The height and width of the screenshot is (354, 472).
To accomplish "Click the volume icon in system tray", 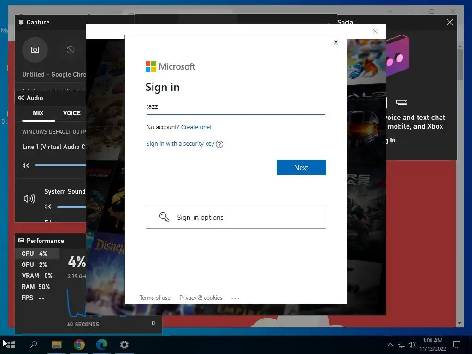I will pos(412,345).
